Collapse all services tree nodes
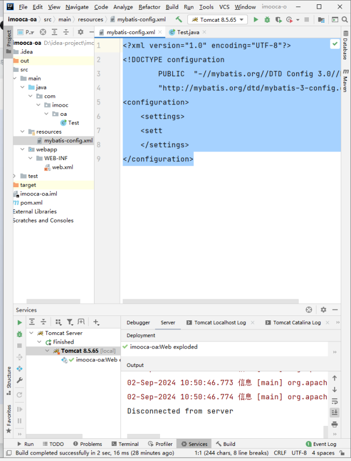Screen dimensions: 351x461 point(43,322)
